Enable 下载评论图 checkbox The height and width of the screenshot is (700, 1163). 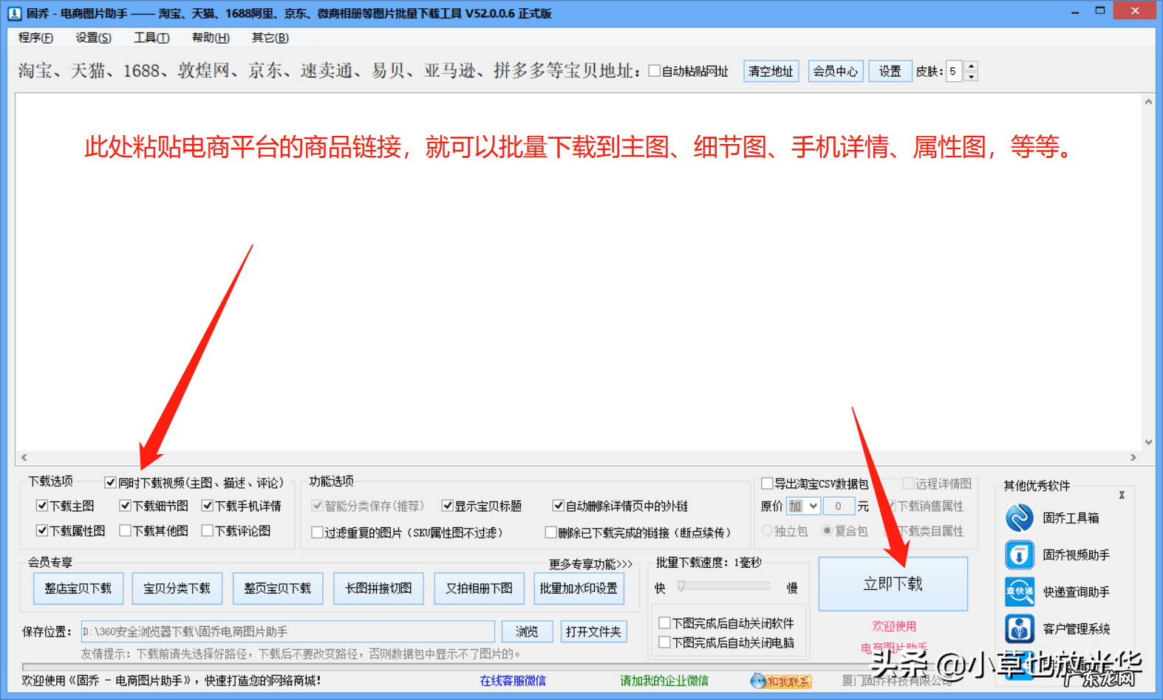[208, 531]
